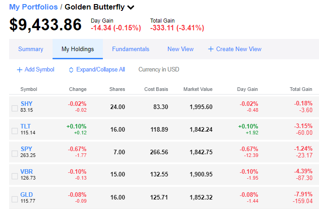
Task: Switch to the Summary tab
Action: point(31,49)
